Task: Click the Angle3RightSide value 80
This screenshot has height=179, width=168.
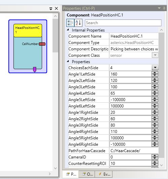Action: (x=131, y=125)
